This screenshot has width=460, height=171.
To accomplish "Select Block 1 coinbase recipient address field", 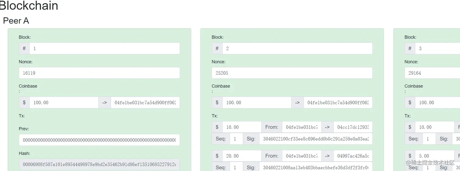I will point(145,102).
